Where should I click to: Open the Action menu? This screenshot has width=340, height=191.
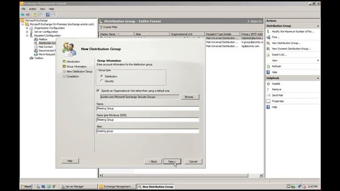[32, 9]
